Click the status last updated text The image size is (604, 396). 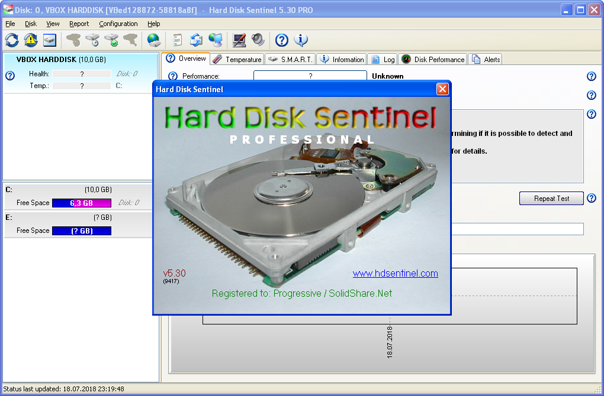click(63, 389)
